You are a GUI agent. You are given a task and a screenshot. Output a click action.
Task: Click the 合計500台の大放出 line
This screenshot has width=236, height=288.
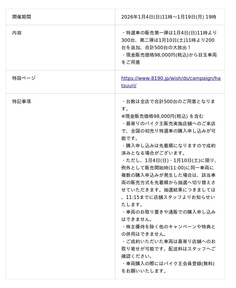156,47
